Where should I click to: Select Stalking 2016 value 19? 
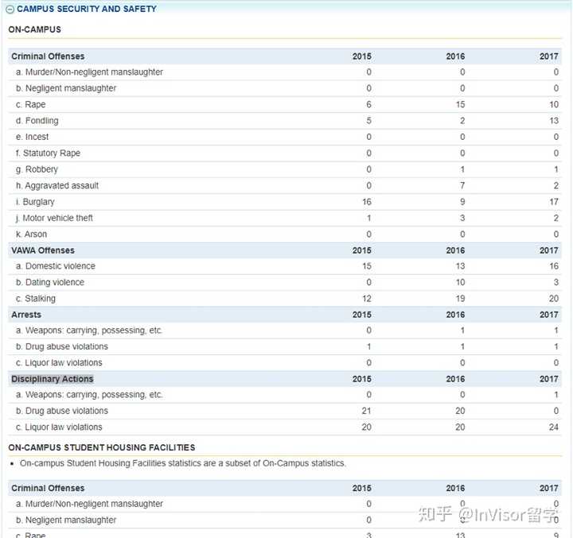(460, 299)
